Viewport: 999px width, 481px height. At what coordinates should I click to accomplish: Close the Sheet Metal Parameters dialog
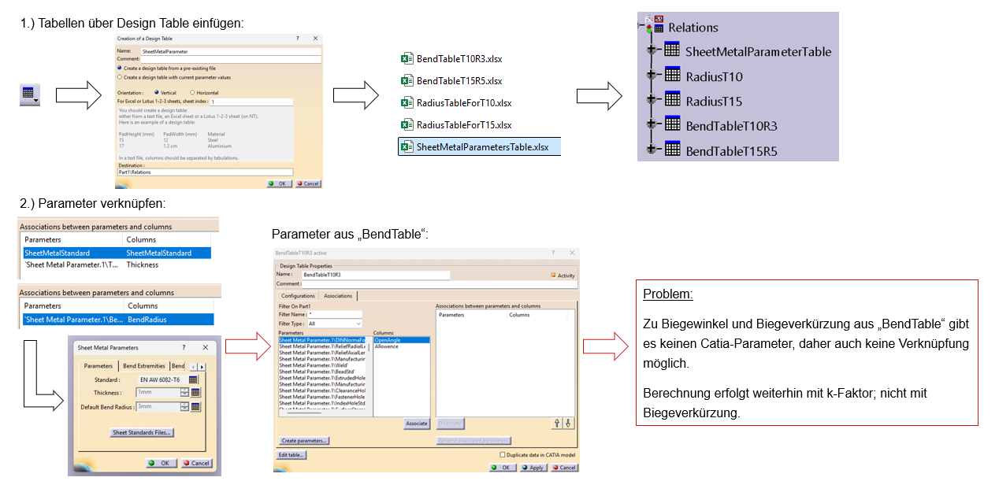(x=205, y=347)
